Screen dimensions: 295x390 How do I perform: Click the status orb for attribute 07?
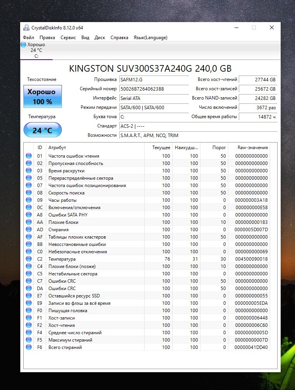(x=29, y=185)
